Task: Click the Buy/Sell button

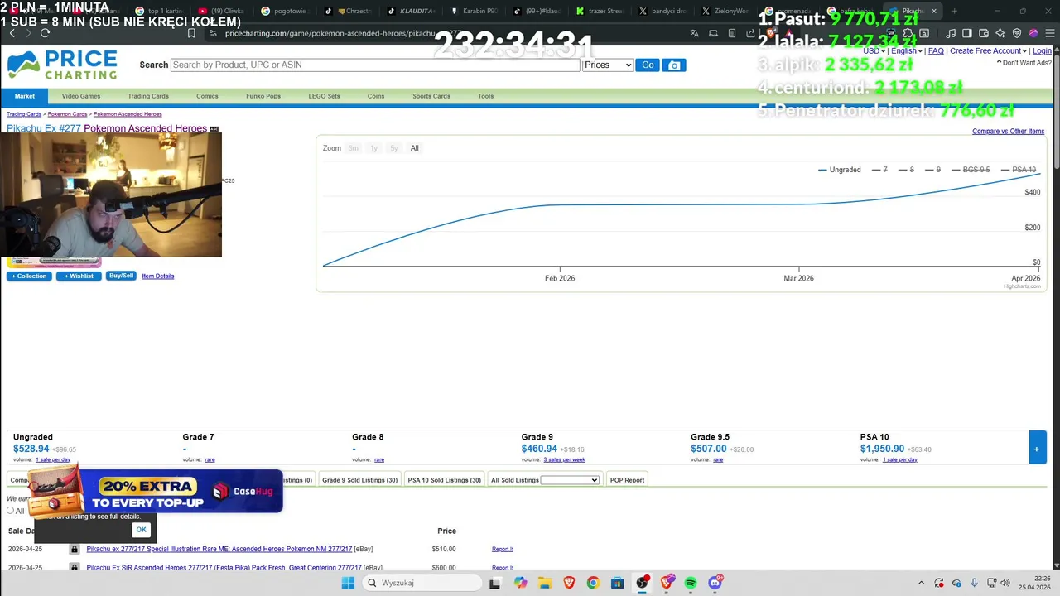Action: [x=121, y=276]
